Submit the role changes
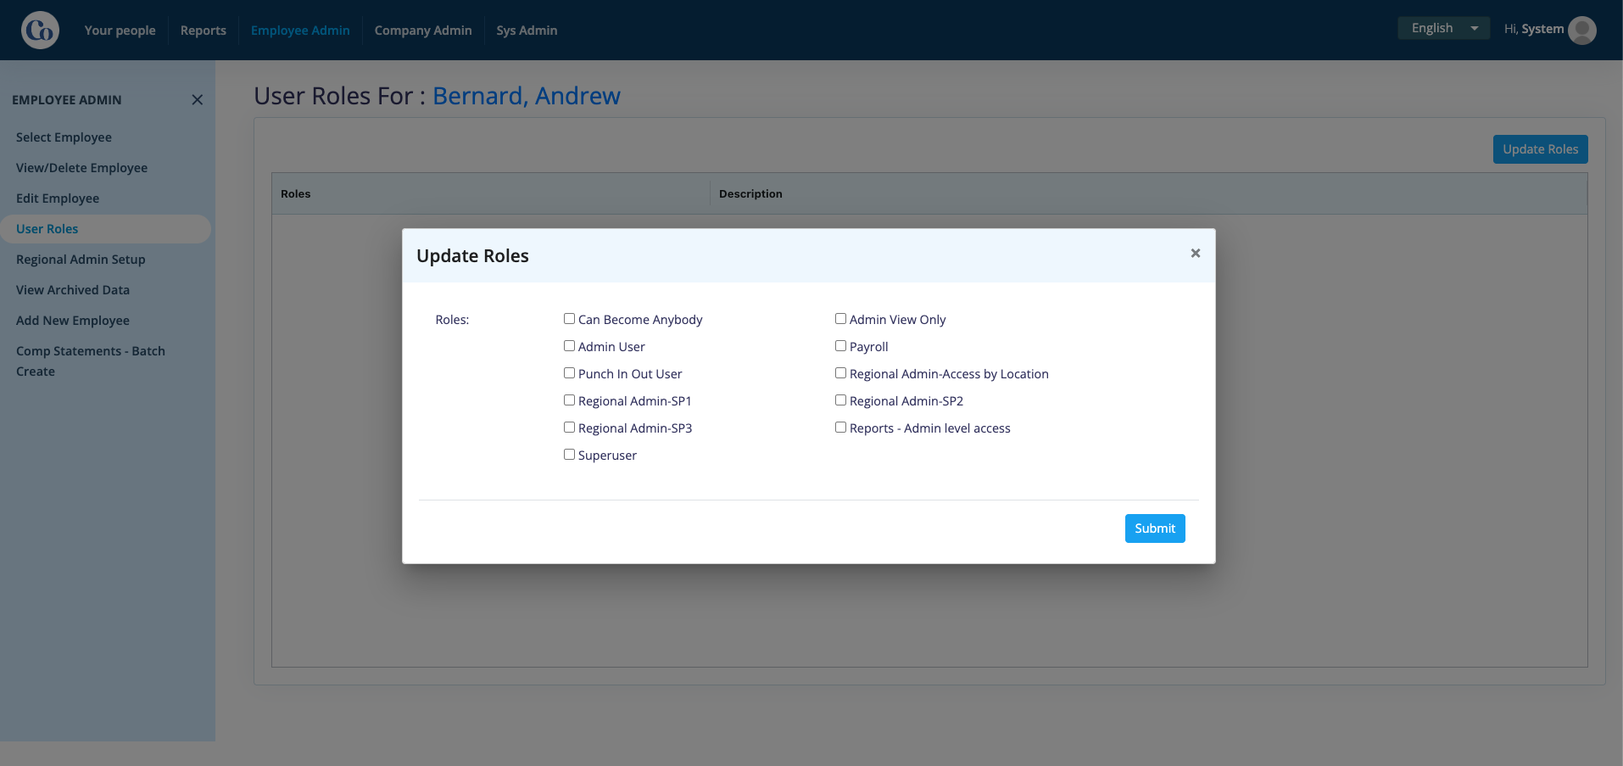This screenshot has width=1623, height=766. [1155, 528]
